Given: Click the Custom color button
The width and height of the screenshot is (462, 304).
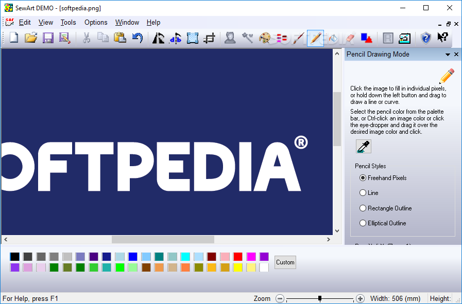Looking at the screenshot, I should pyautogui.click(x=285, y=262).
